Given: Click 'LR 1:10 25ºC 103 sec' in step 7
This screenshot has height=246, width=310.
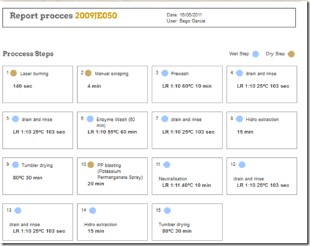Looking at the screenshot, I should 188,132.
